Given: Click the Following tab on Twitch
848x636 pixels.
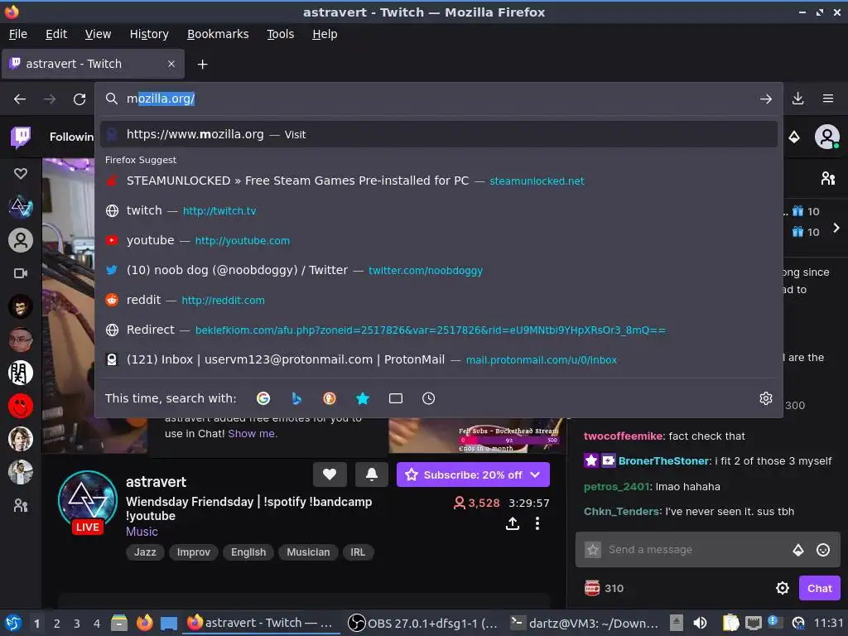Looking at the screenshot, I should (72, 137).
